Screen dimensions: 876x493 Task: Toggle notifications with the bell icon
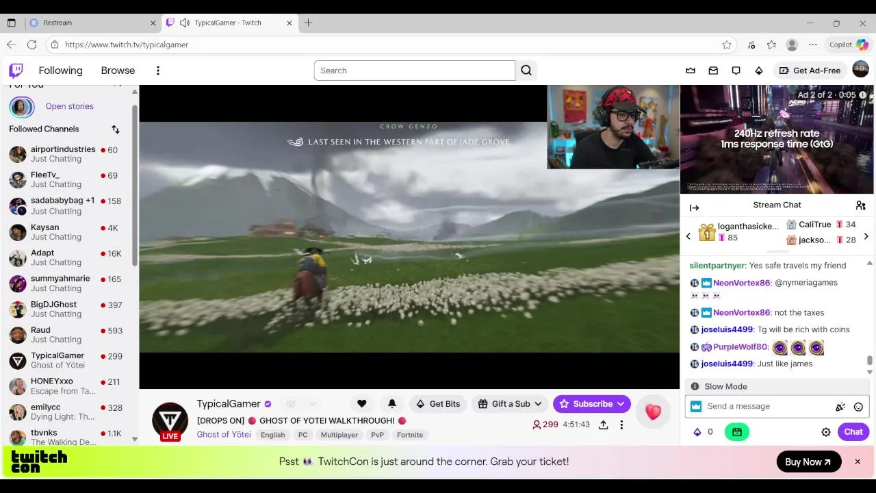tap(392, 404)
